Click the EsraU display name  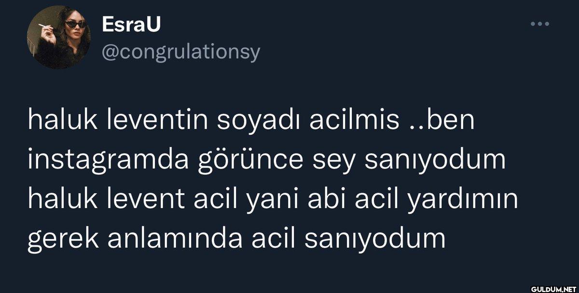pyautogui.click(x=131, y=26)
